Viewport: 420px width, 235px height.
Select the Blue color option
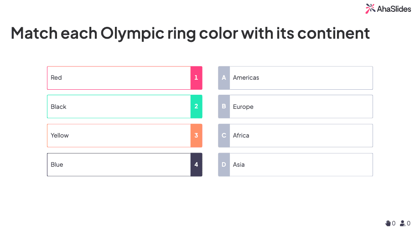119,164
